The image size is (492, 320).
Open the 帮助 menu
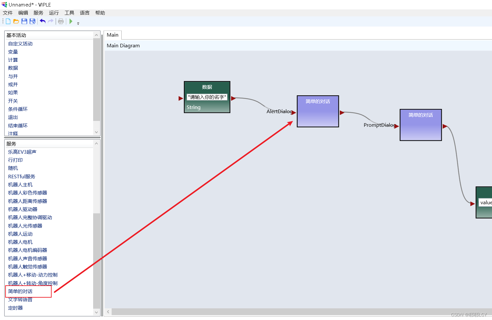click(x=100, y=13)
